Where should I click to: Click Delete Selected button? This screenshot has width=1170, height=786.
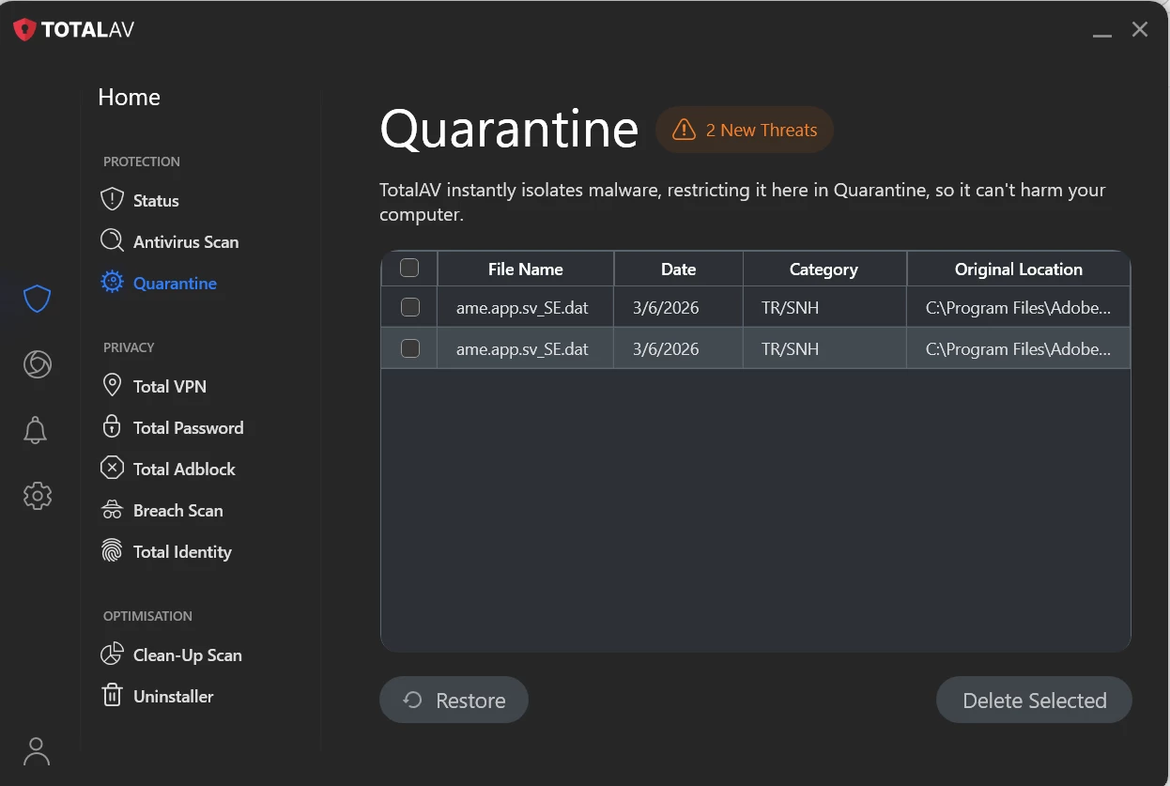click(x=1034, y=701)
